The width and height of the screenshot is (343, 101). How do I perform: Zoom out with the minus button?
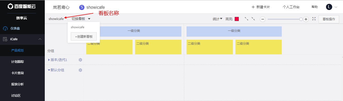point(263,19)
